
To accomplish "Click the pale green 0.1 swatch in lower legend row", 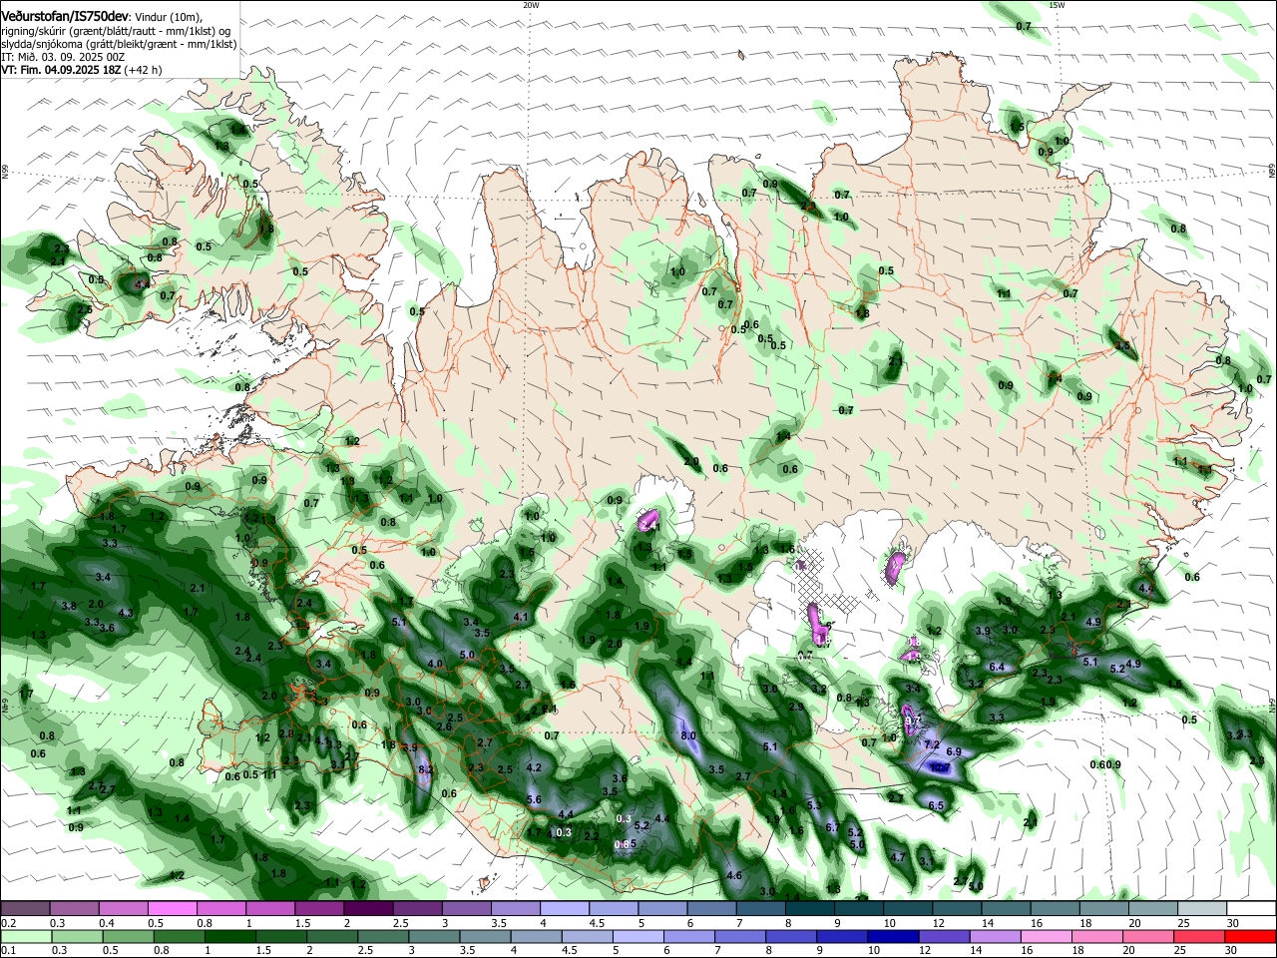I will [x=25, y=936].
